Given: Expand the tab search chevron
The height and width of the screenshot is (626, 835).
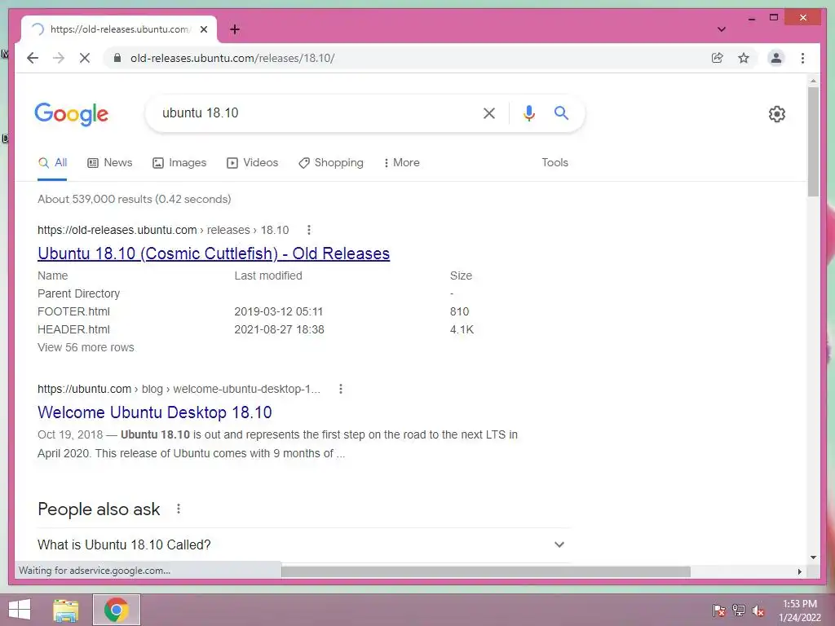Looking at the screenshot, I should pyautogui.click(x=722, y=29).
